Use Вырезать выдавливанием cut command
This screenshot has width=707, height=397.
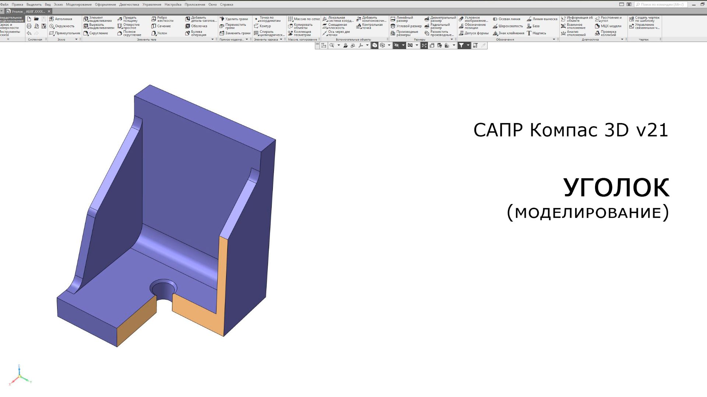99,26
